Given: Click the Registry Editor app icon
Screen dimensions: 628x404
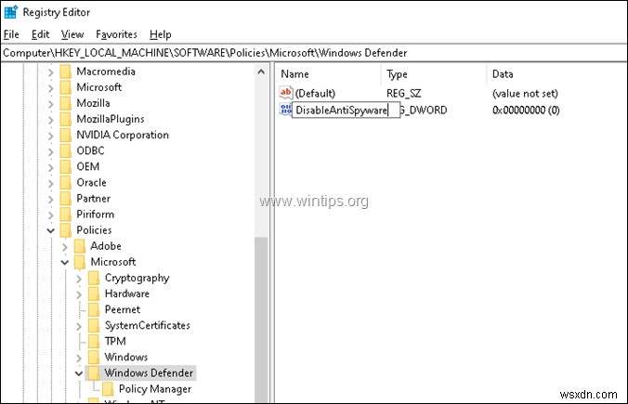Looking at the screenshot, I should (x=11, y=12).
